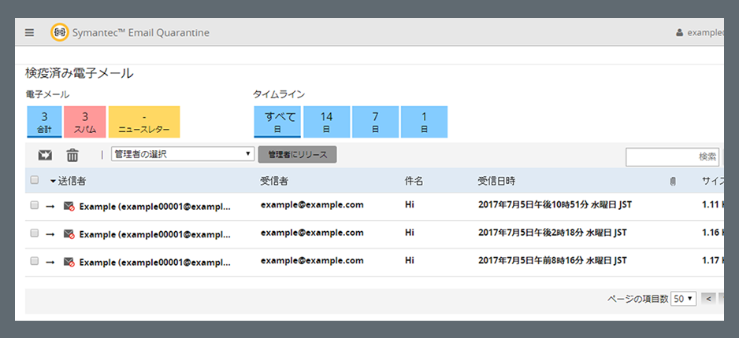The height and width of the screenshot is (338, 739).
Task: Select the 14 日 timeline tab
Action: click(x=327, y=122)
